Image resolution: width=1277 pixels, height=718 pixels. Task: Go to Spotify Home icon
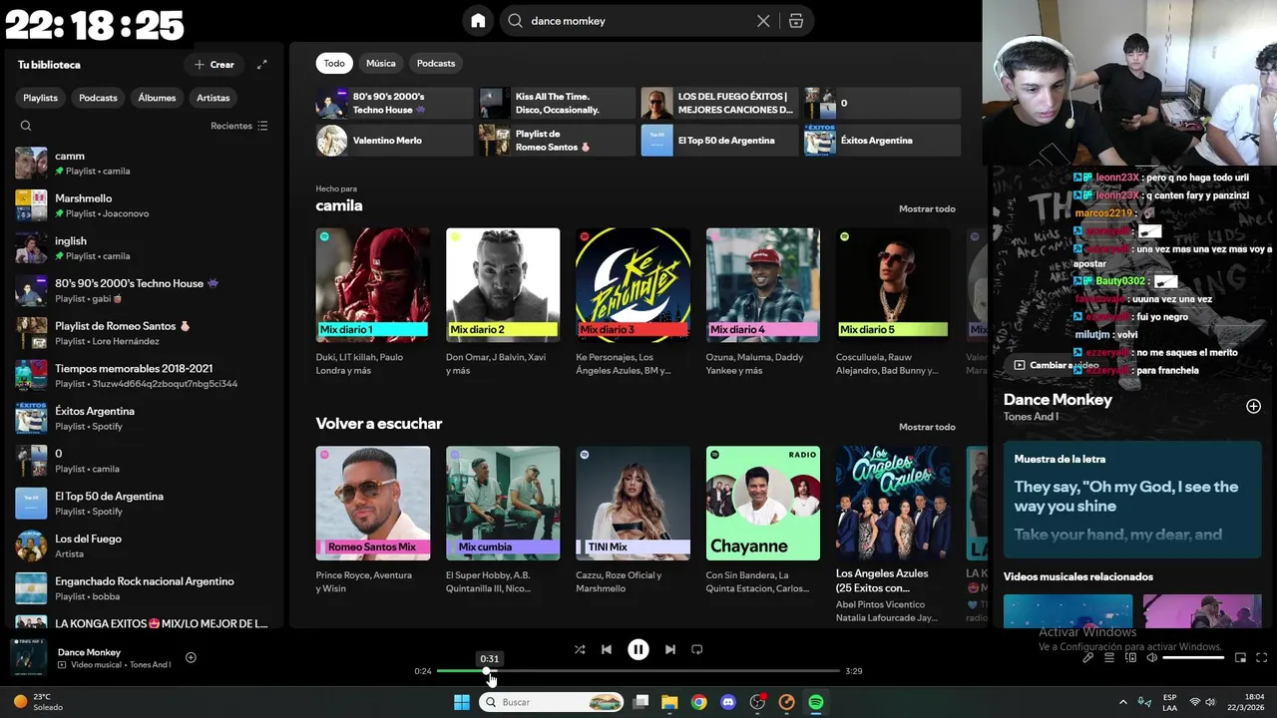point(478,21)
